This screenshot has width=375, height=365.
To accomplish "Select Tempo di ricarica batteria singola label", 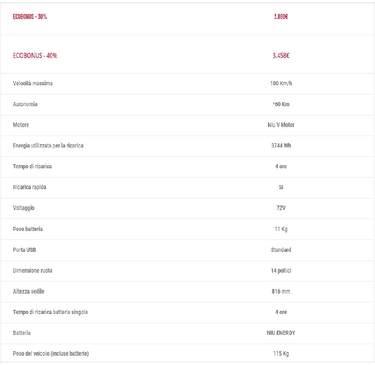I will coord(50,312).
